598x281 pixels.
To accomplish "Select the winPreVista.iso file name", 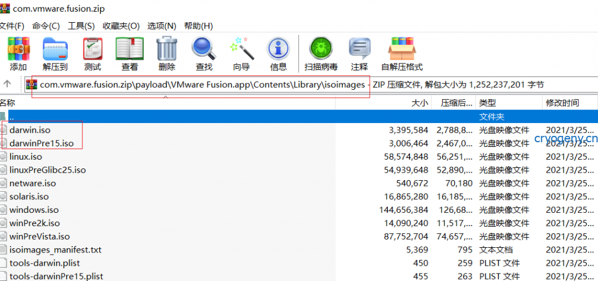I will 40,237.
